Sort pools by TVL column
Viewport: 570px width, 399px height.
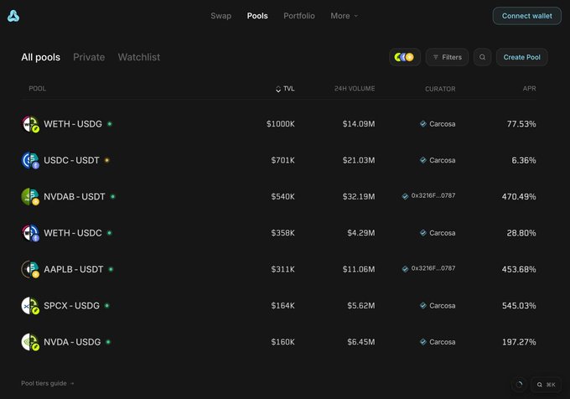click(x=285, y=89)
